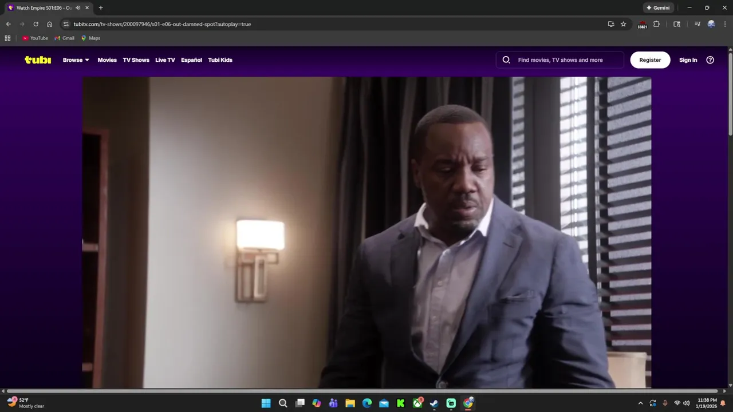This screenshot has height=412, width=733.
Task: Open volume control in the system tray
Action: pyautogui.click(x=687, y=403)
